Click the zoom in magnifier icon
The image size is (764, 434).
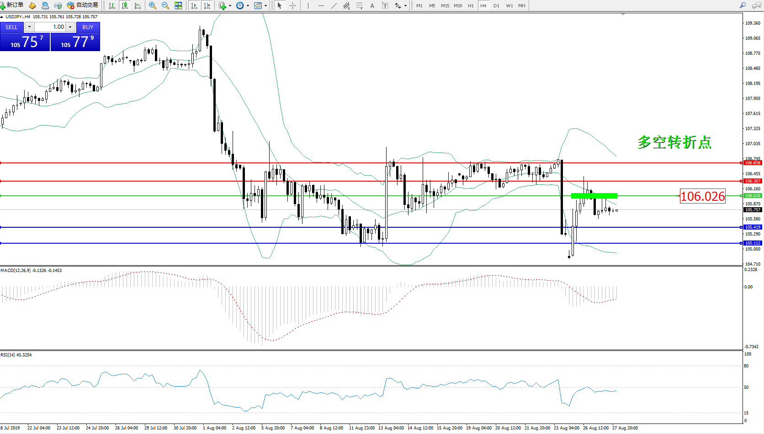(x=153, y=5)
